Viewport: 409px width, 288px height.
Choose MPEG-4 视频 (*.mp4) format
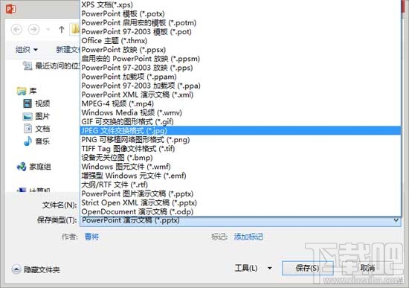click(240, 103)
